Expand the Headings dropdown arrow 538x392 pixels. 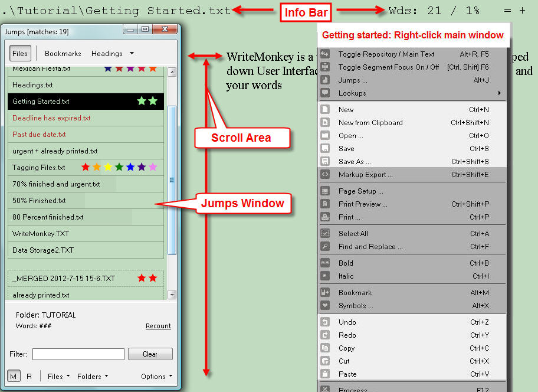[132, 53]
